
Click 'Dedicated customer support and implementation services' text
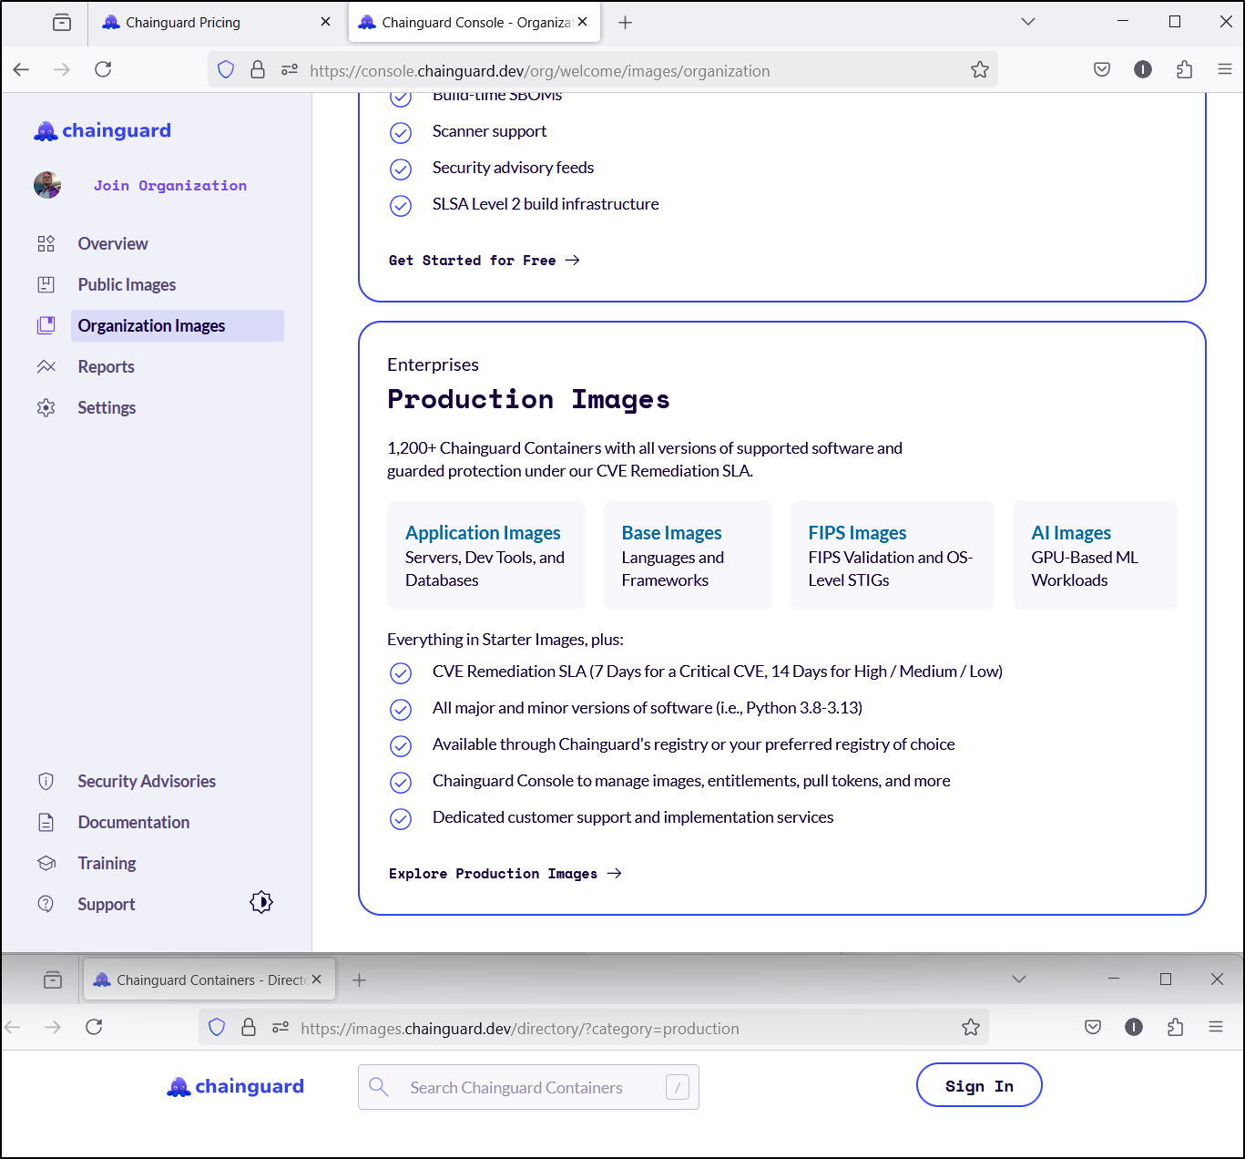pos(633,817)
